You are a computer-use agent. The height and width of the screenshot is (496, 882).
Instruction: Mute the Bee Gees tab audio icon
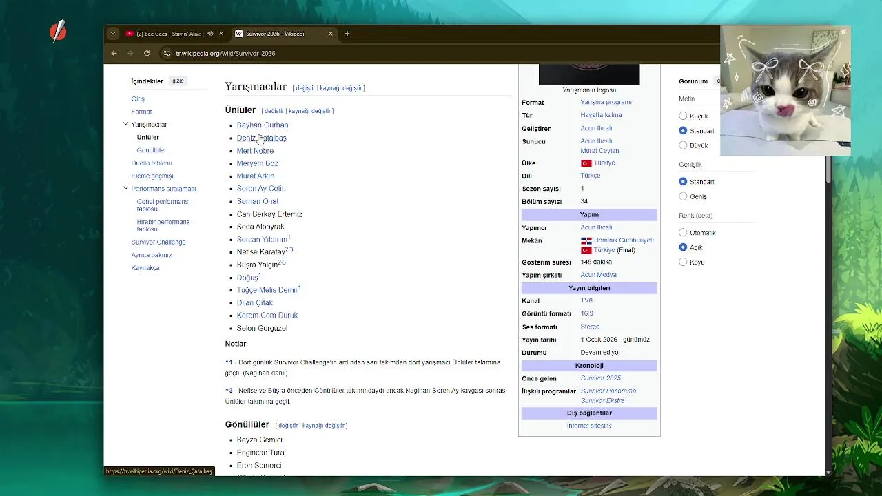[210, 34]
